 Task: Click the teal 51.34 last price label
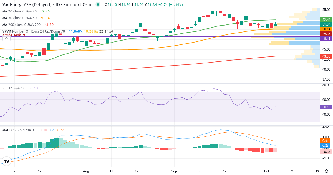click(x=326, y=24)
